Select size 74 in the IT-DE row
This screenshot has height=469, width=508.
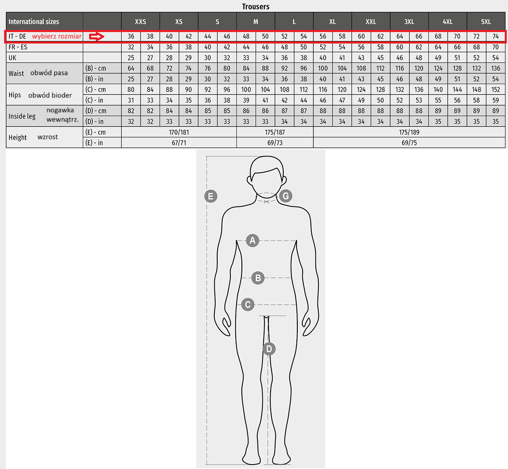pyautogui.click(x=495, y=37)
